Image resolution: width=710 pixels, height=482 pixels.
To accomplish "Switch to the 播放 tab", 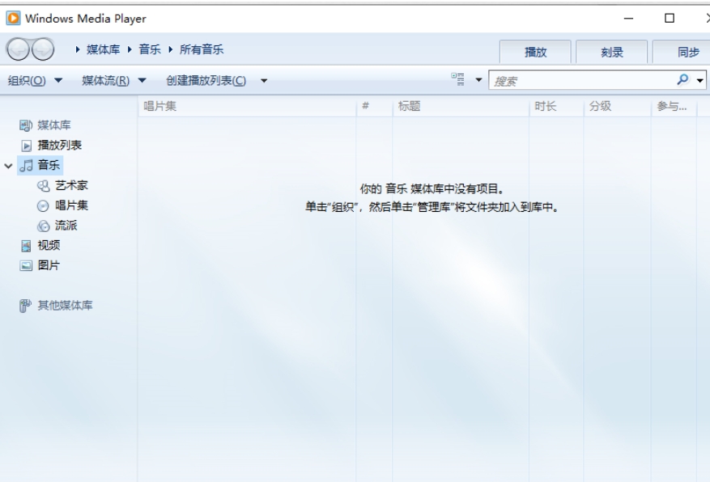I will 535,52.
